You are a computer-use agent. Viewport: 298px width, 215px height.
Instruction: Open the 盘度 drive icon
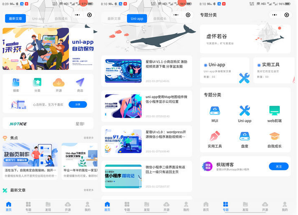point(244,136)
